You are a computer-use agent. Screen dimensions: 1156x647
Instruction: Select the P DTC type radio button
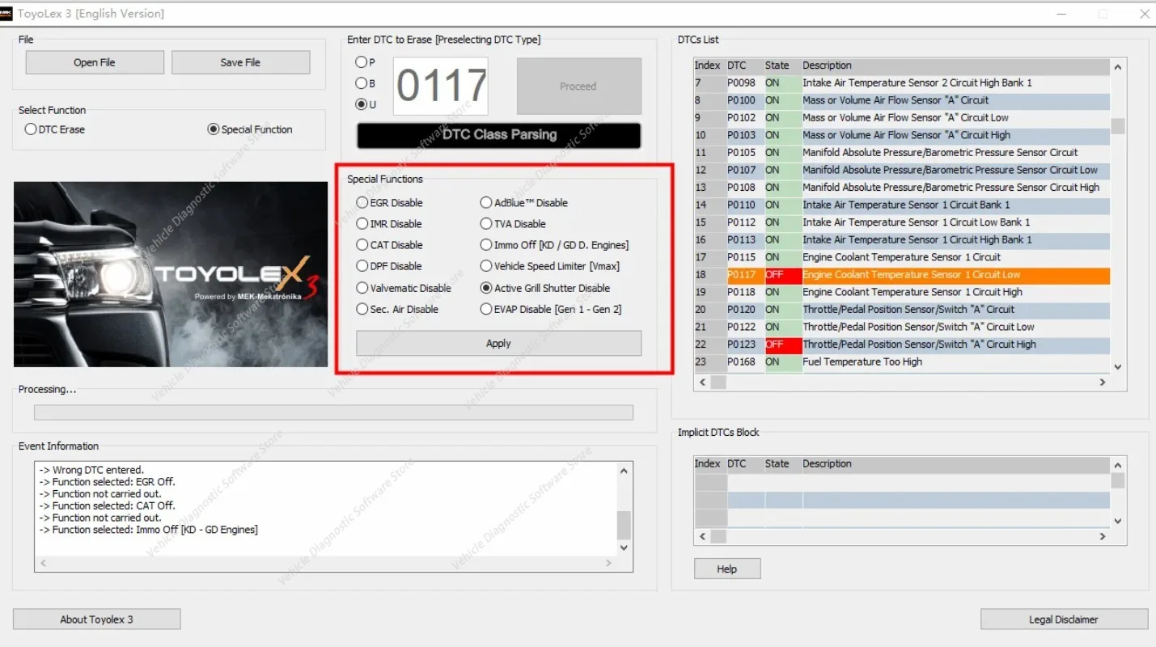click(361, 62)
